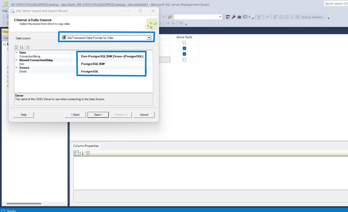Image resolution: width=348 pixels, height=212 pixels.
Task: Click the PostgreSQL35W Dsn value field
Action: (93, 64)
